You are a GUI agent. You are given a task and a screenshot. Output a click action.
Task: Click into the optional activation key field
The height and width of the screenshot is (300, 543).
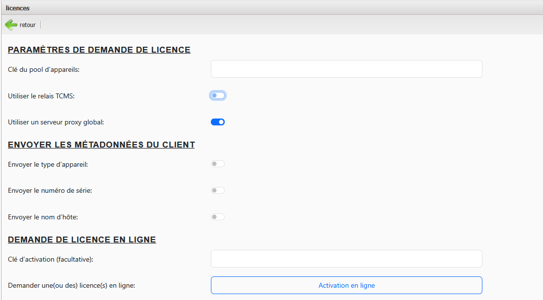click(x=346, y=259)
